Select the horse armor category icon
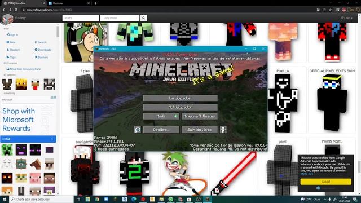361x203 pixels. [7, 84]
